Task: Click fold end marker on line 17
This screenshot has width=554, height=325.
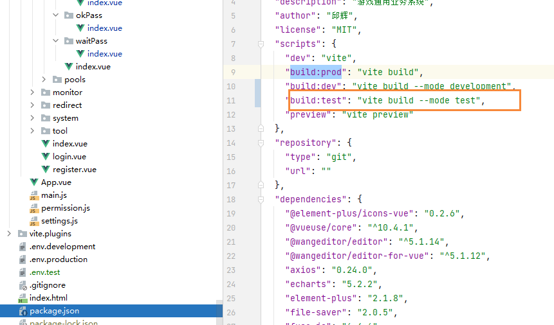Action: (261, 185)
